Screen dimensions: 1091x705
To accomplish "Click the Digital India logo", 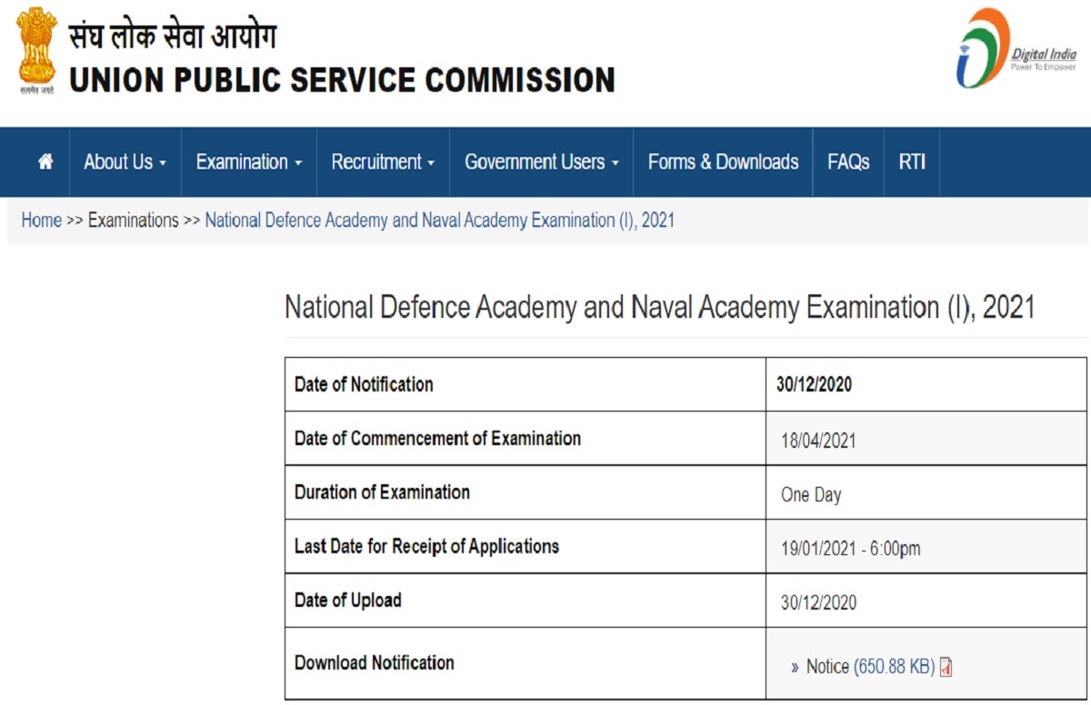I will [1015, 50].
